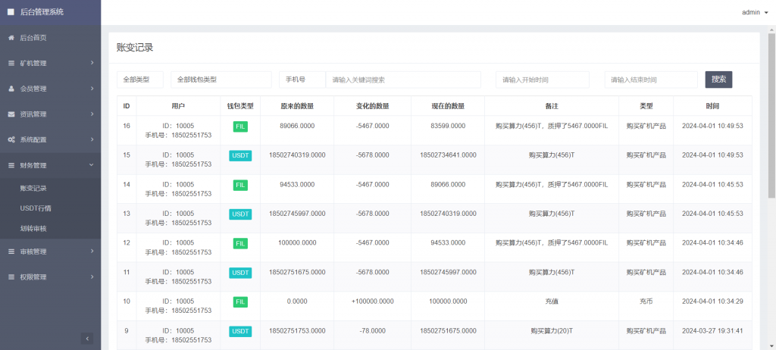
Task: Collapse the sidebar with the bottom arrow button
Action: point(87,339)
